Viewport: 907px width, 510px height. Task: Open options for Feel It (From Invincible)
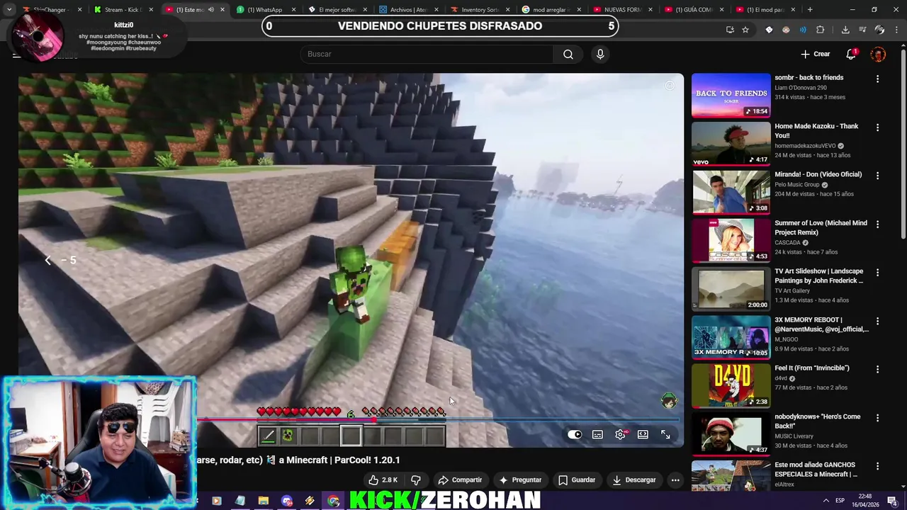878,370
